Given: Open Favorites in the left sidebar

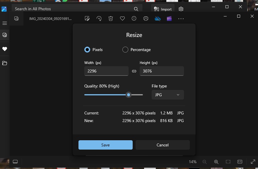Looking at the screenshot, I should click(x=5, y=49).
